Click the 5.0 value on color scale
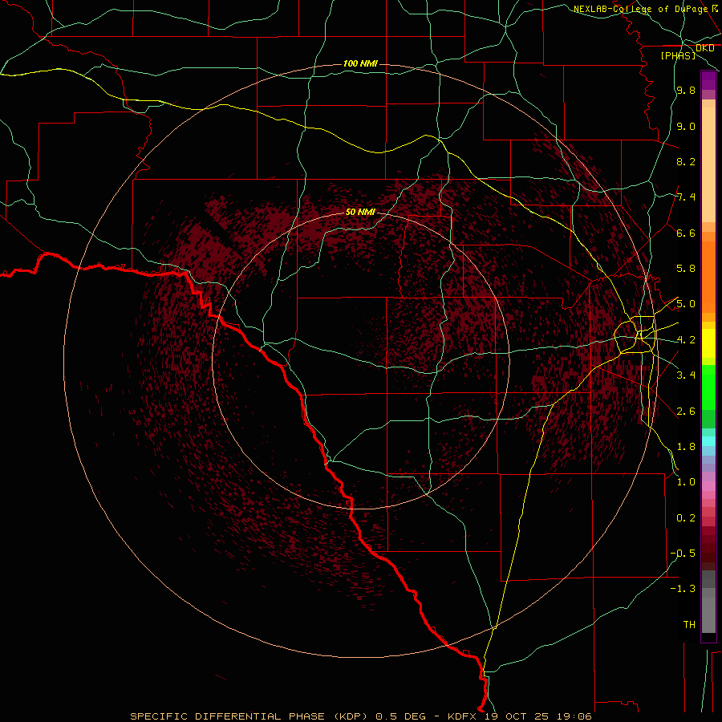722x722 pixels. (x=686, y=304)
